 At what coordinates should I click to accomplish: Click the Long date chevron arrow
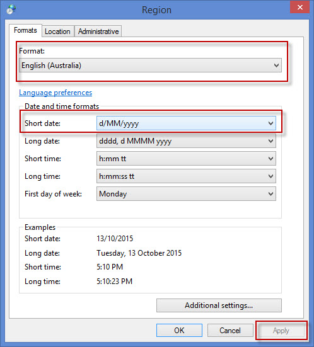tap(270, 141)
